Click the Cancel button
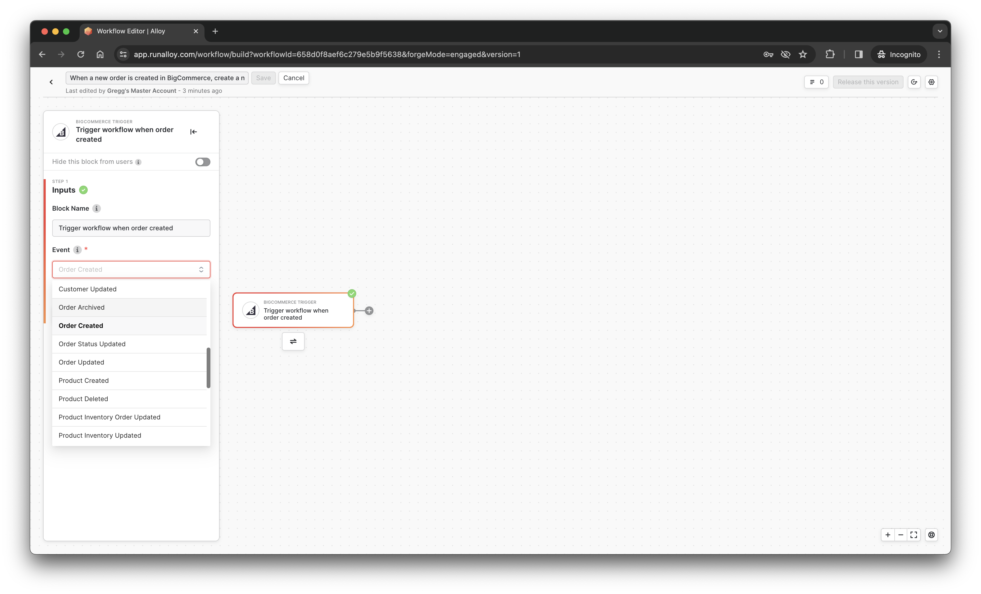 [294, 78]
